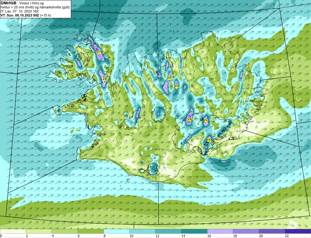Screen dimensions: 311x238
Task: Click the legend scale value 12
Action: coord(157,236)
